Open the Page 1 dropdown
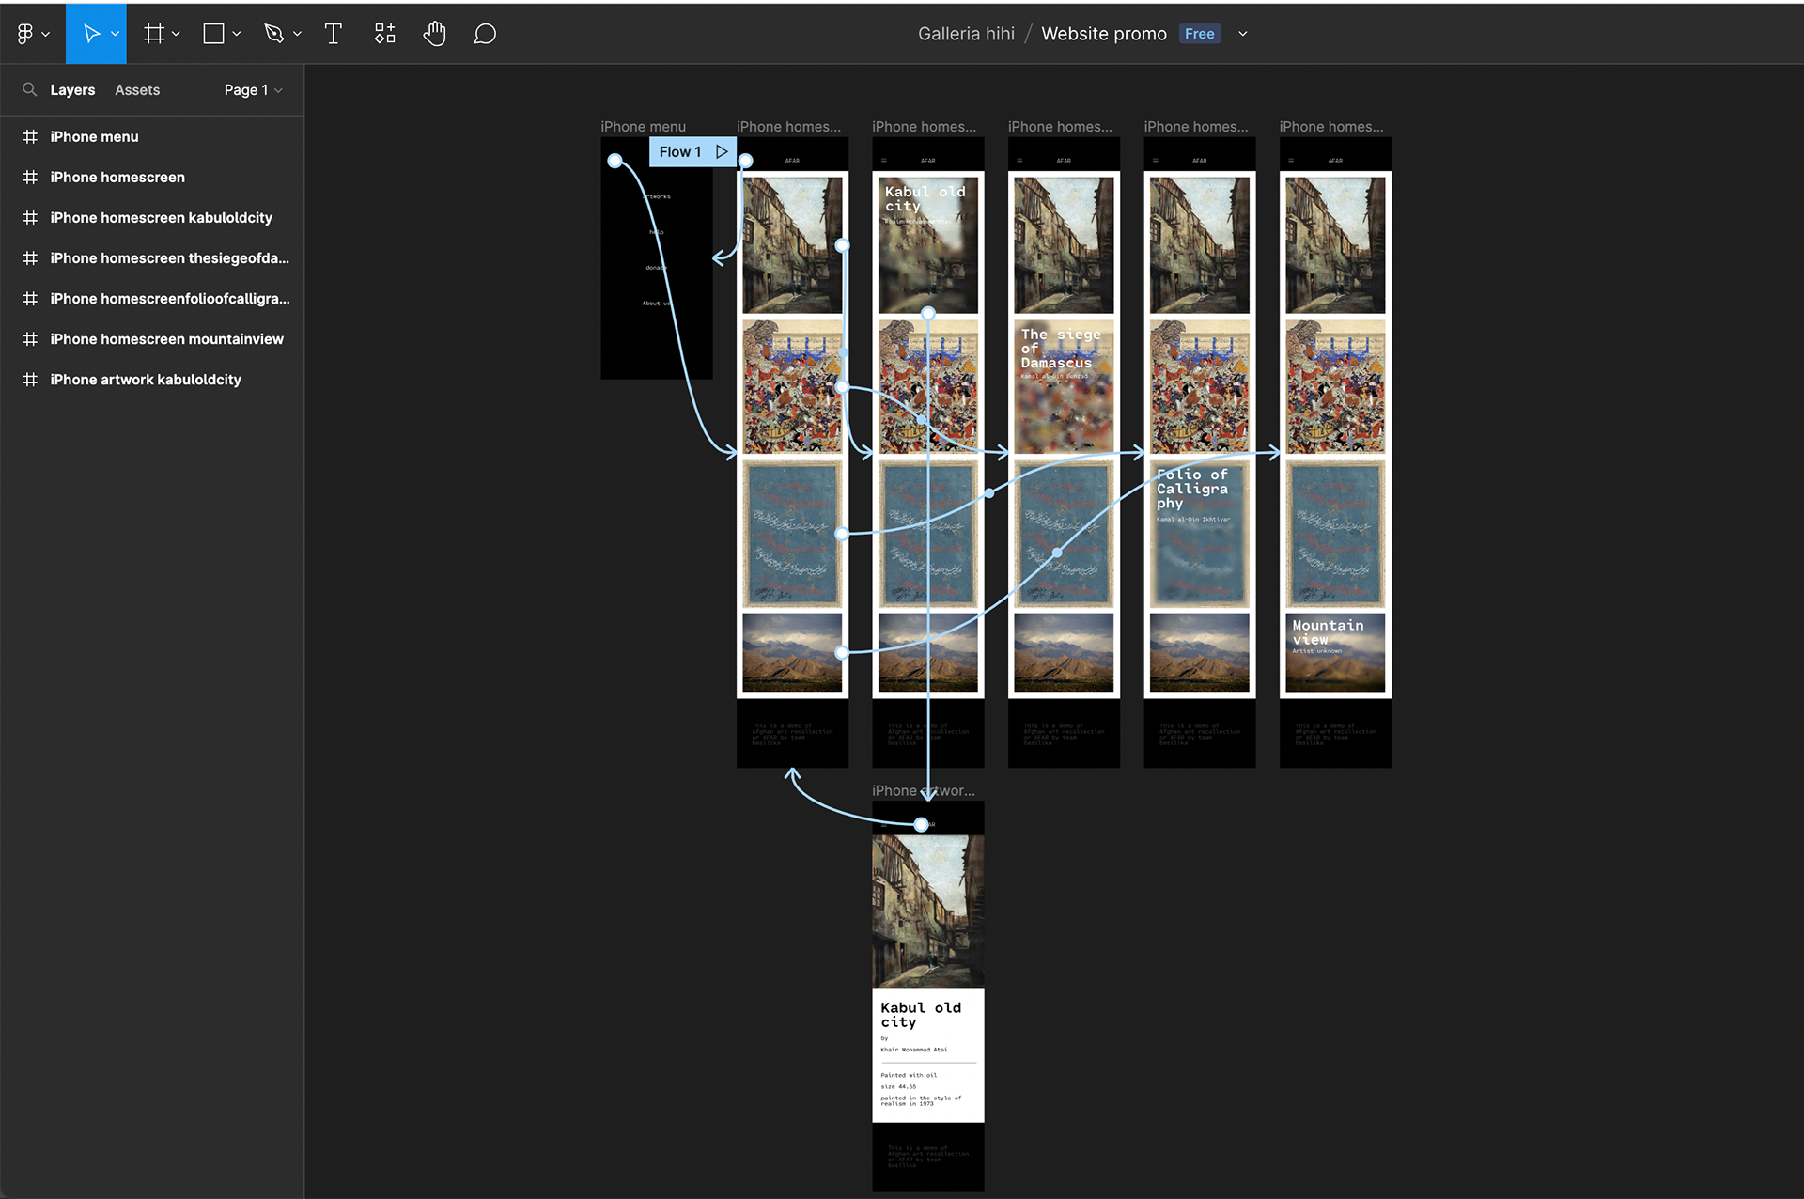1804x1199 pixels. tap(253, 90)
